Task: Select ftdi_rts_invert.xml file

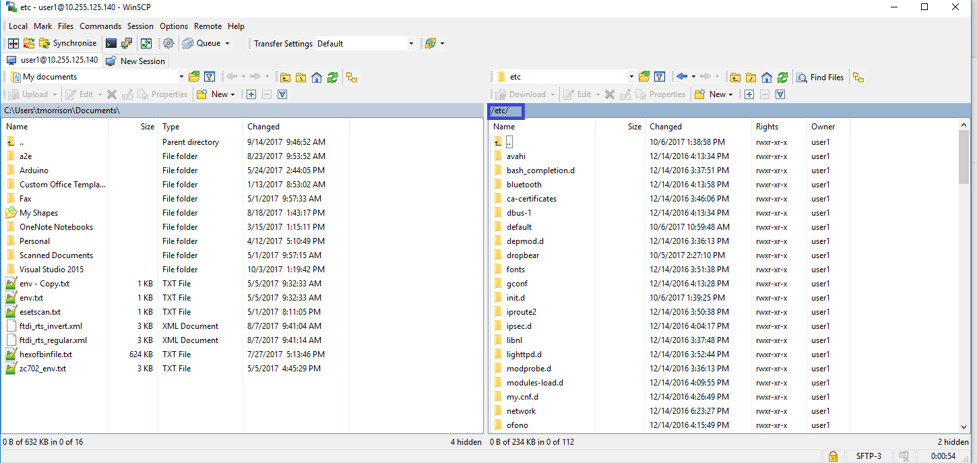Action: tap(51, 326)
